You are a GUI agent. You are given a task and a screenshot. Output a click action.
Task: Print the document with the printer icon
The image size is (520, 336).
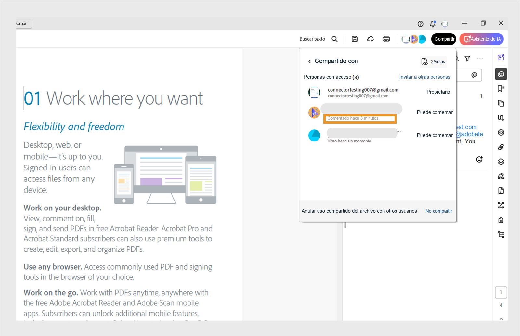[x=386, y=39]
